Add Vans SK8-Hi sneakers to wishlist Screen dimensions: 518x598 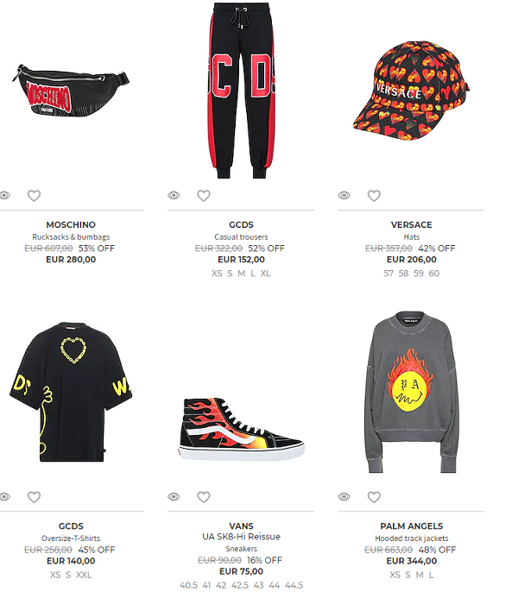pyautogui.click(x=204, y=497)
